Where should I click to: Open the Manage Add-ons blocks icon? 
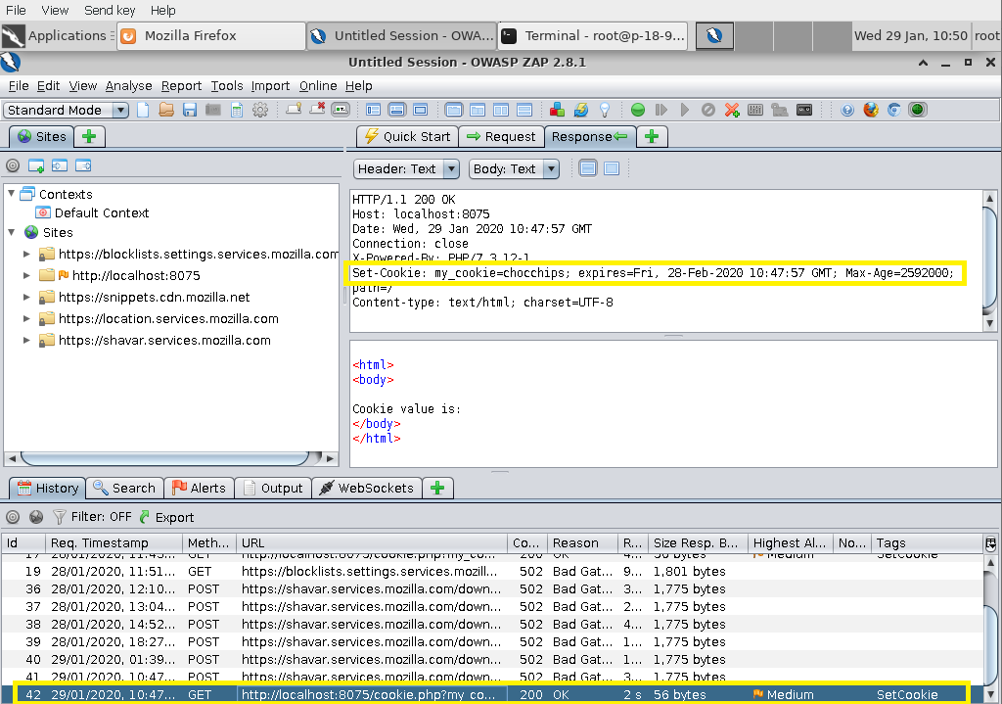[557, 110]
